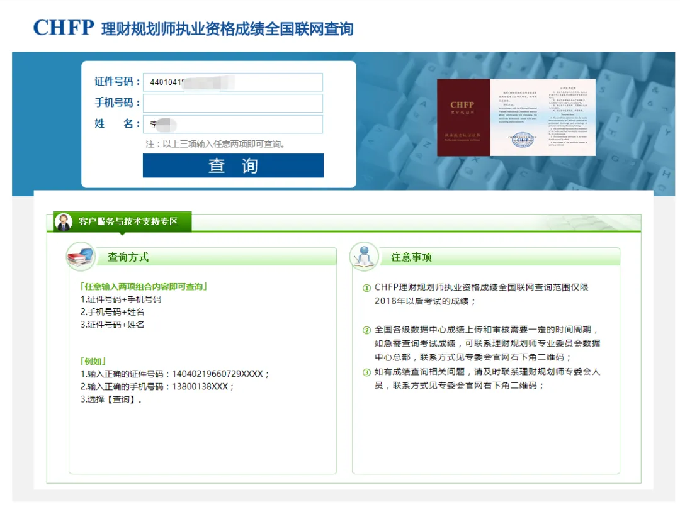Image resolution: width=680 pixels, height=507 pixels.
Task: Click the books icon beside 查询方式
Action: (x=81, y=257)
